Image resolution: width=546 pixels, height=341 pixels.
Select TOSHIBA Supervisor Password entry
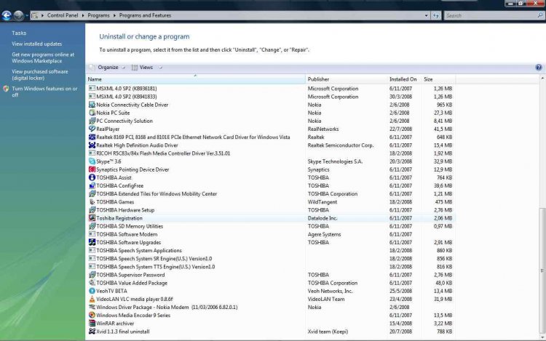[271, 275]
